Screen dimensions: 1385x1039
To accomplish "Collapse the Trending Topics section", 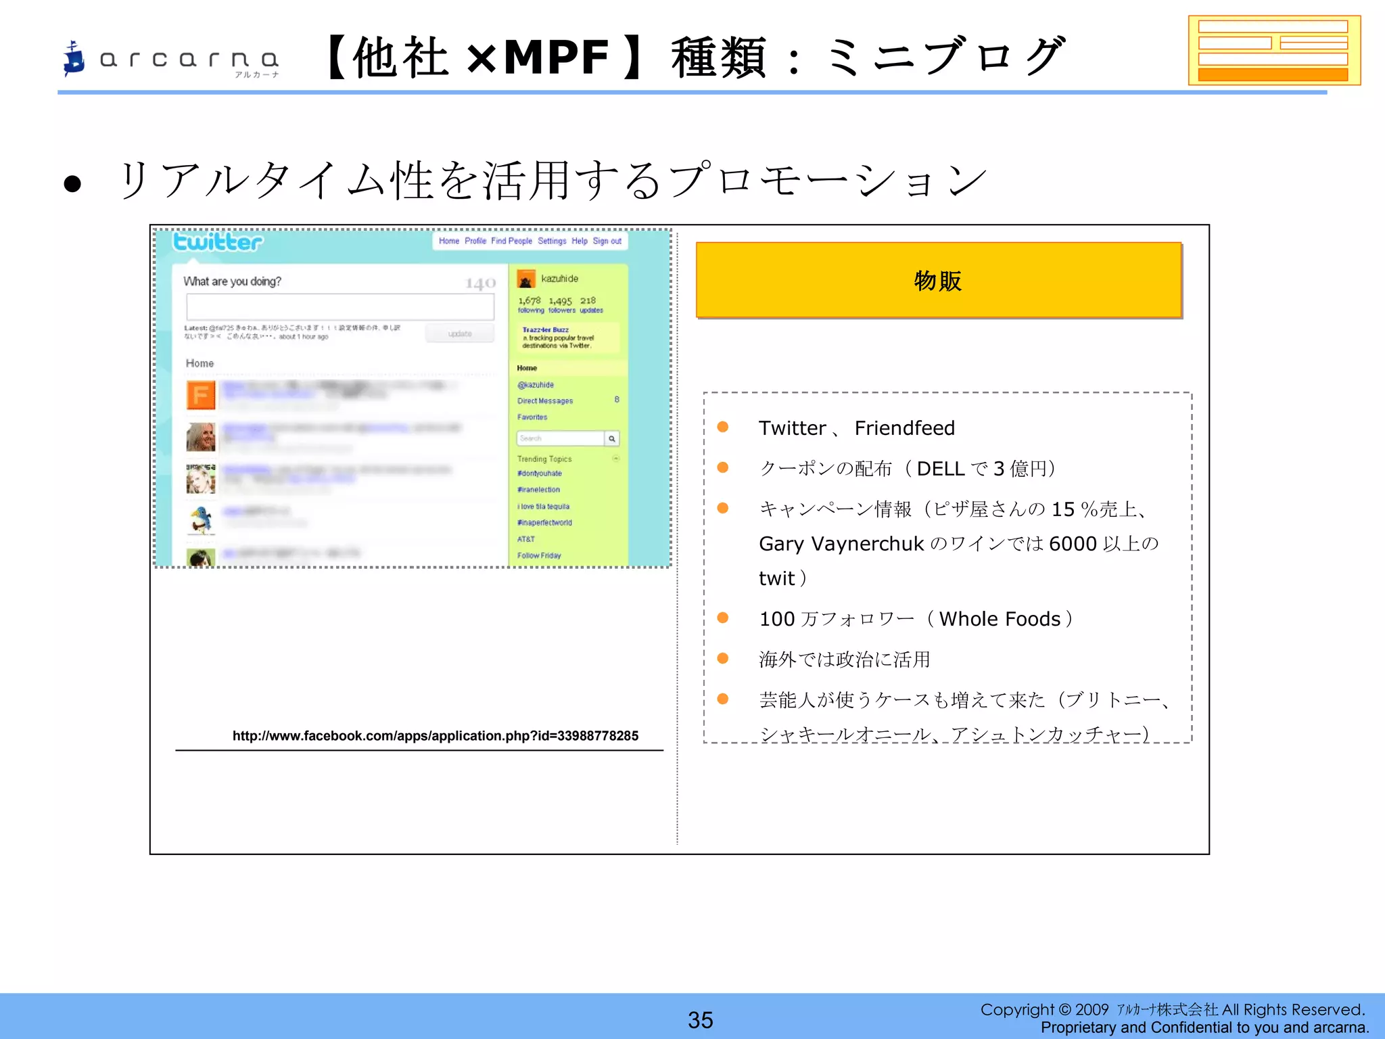I will click(616, 459).
